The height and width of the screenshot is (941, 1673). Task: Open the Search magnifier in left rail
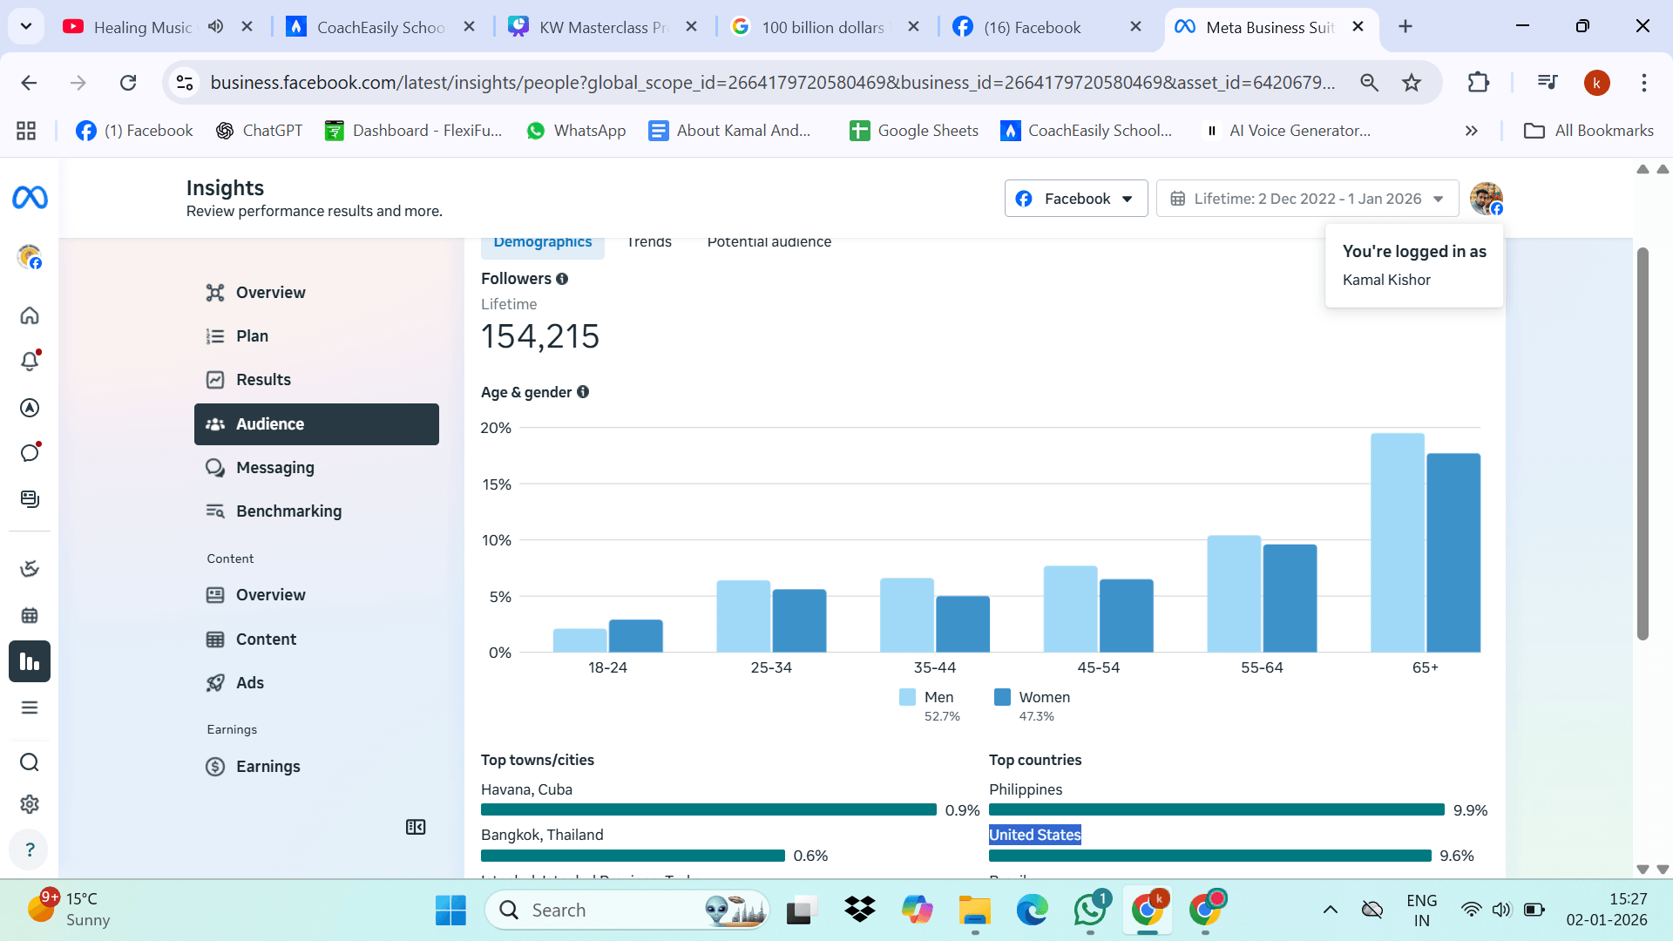pyautogui.click(x=30, y=762)
